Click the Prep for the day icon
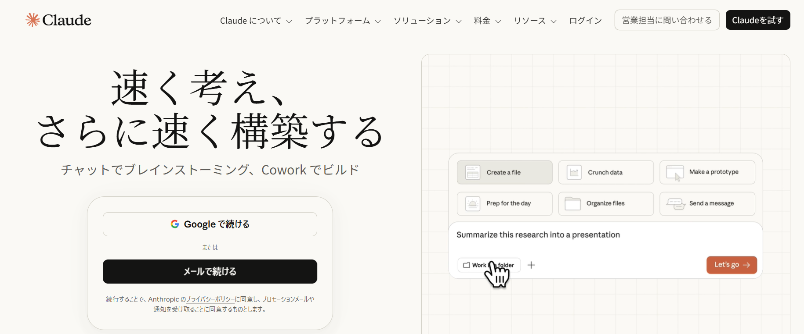The width and height of the screenshot is (804, 334). pyautogui.click(x=473, y=203)
